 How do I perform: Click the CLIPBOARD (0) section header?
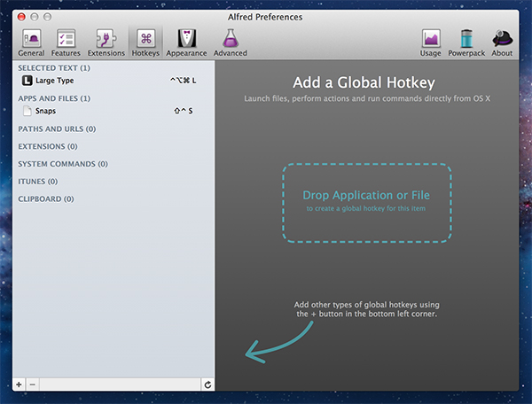point(46,199)
